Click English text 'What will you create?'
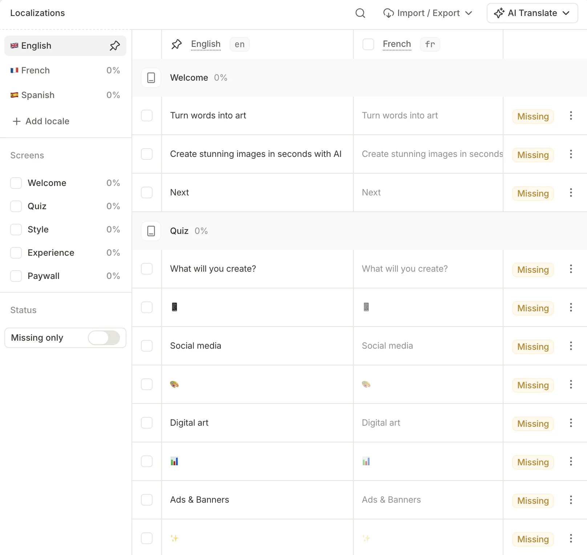This screenshot has height=555, width=587. (x=213, y=269)
